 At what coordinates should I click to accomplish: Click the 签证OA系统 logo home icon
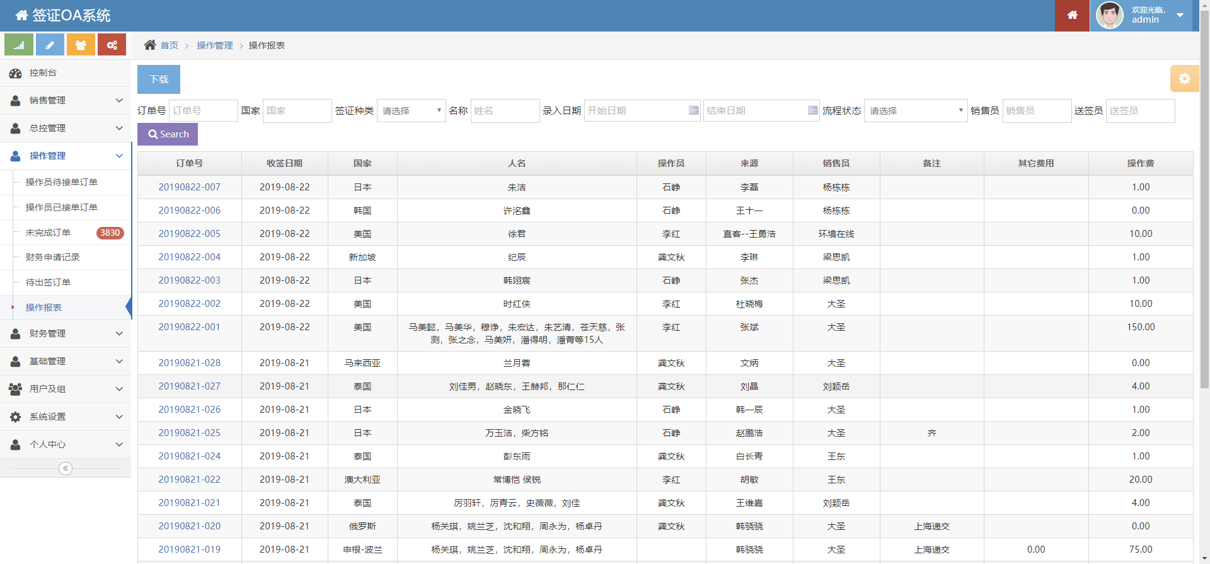pos(22,15)
